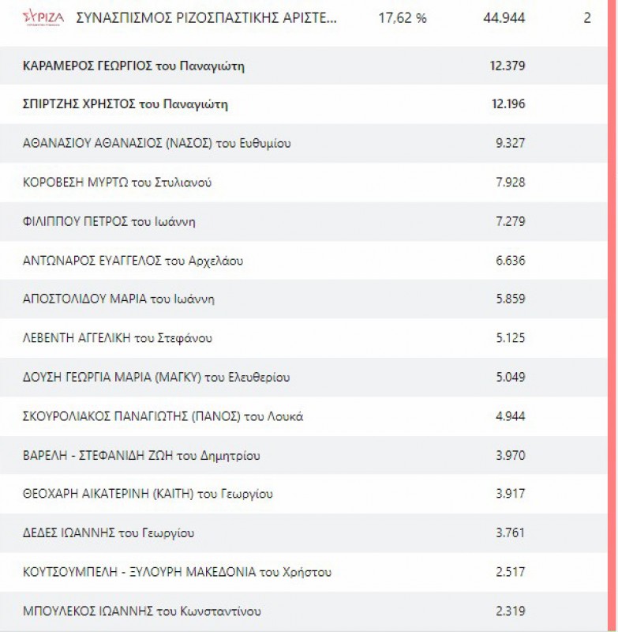This screenshot has width=618, height=632.
Task: Click on ΚΟΡΟΒΕΣΗ ΜΥΡΤΩ row
Action: pos(118,183)
